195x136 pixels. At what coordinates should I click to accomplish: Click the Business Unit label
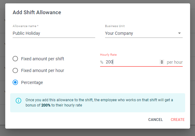pos(115,26)
